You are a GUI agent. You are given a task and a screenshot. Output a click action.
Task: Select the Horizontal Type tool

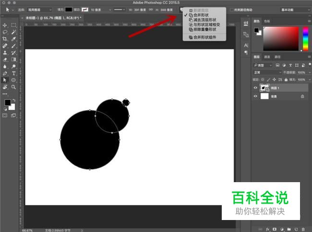pyautogui.click(x=13, y=73)
